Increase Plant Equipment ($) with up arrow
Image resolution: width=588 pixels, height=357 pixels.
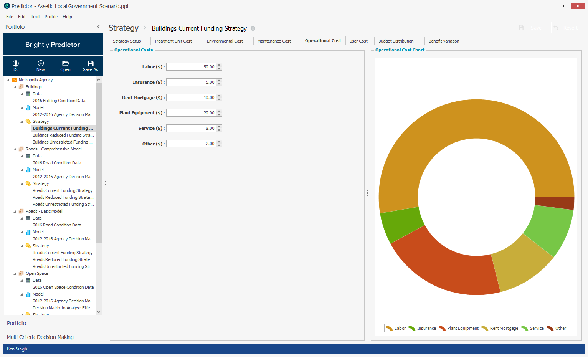click(x=219, y=111)
